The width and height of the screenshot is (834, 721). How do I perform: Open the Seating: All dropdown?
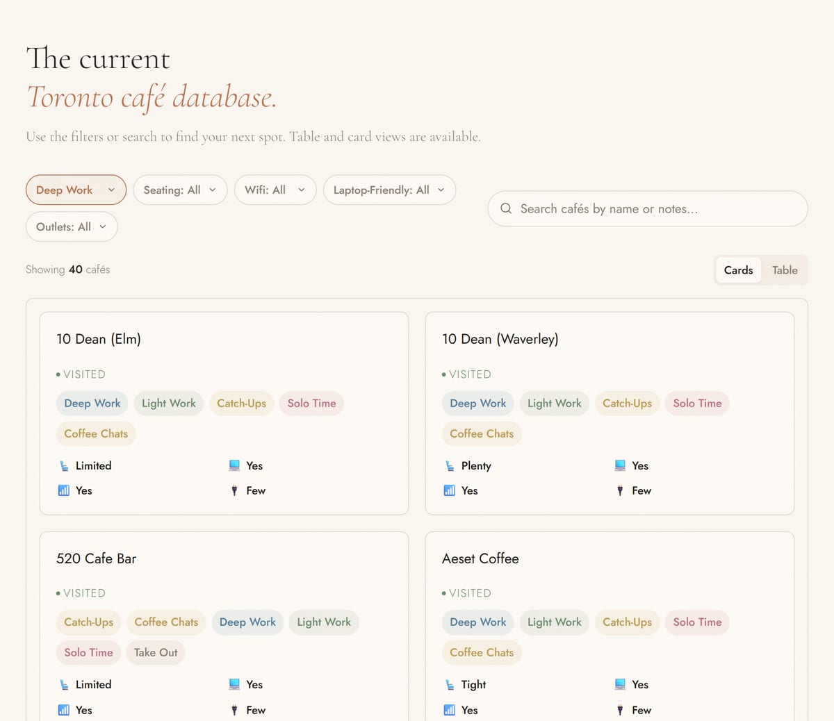coord(180,190)
